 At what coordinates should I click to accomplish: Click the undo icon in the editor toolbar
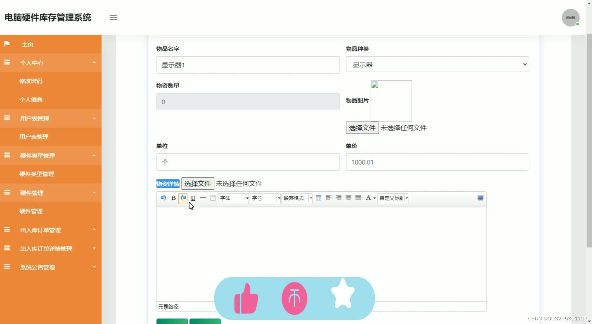tap(163, 198)
